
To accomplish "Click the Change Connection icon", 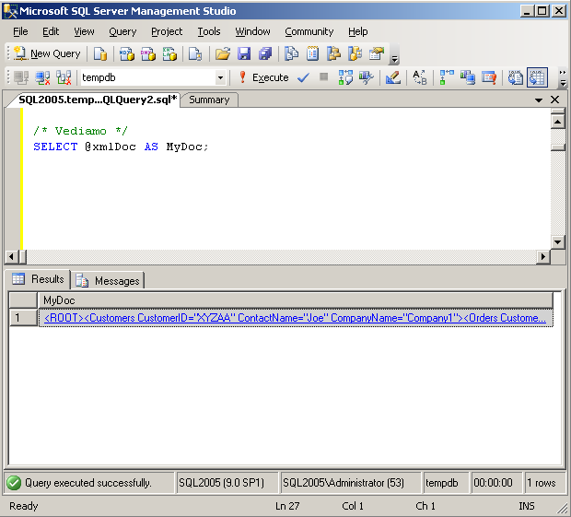I will coord(64,77).
